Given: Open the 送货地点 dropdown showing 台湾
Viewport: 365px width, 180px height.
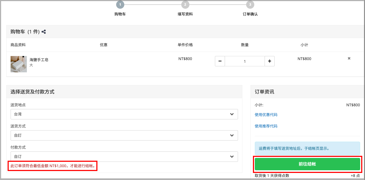Looking at the screenshot, I should (x=124, y=114).
